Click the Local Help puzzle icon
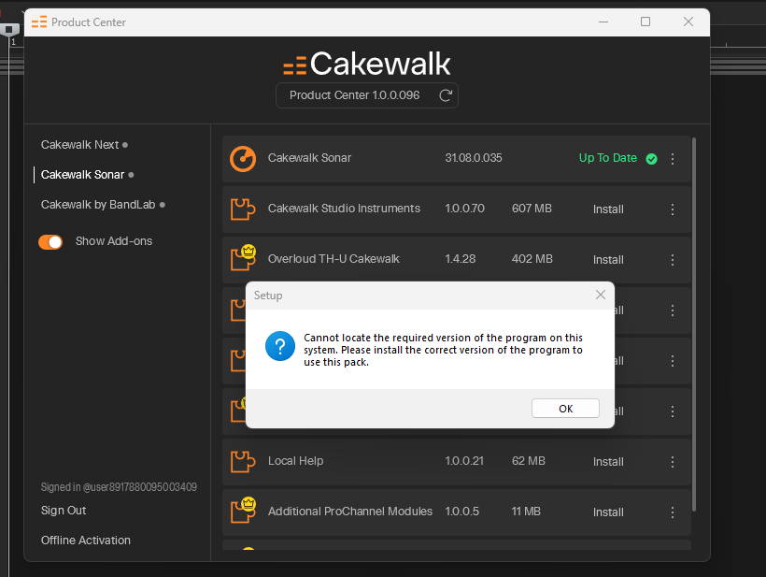The height and width of the screenshot is (577, 766). coord(243,462)
